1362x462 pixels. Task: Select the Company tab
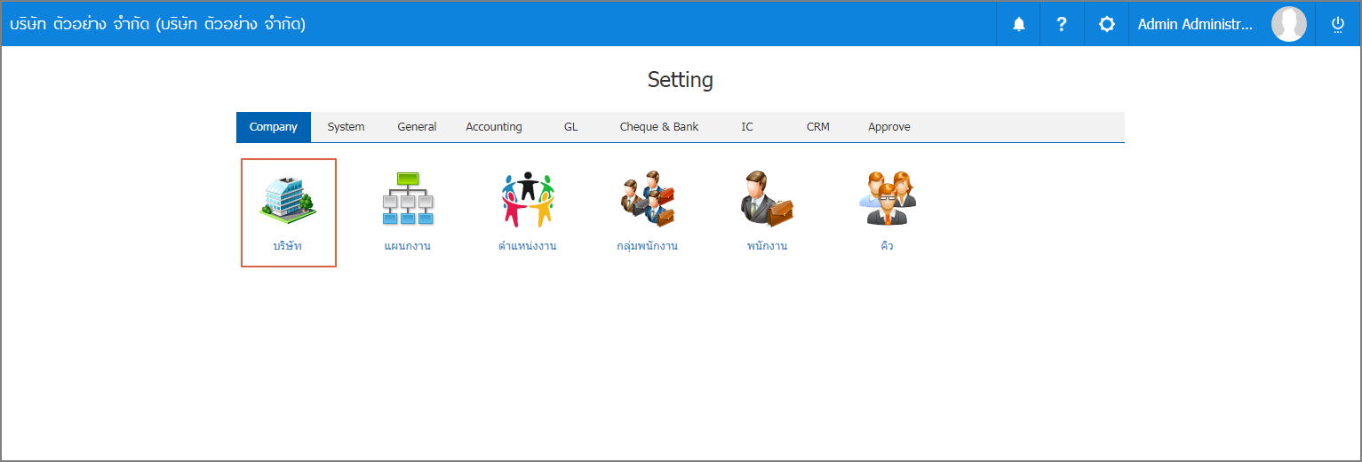point(274,127)
